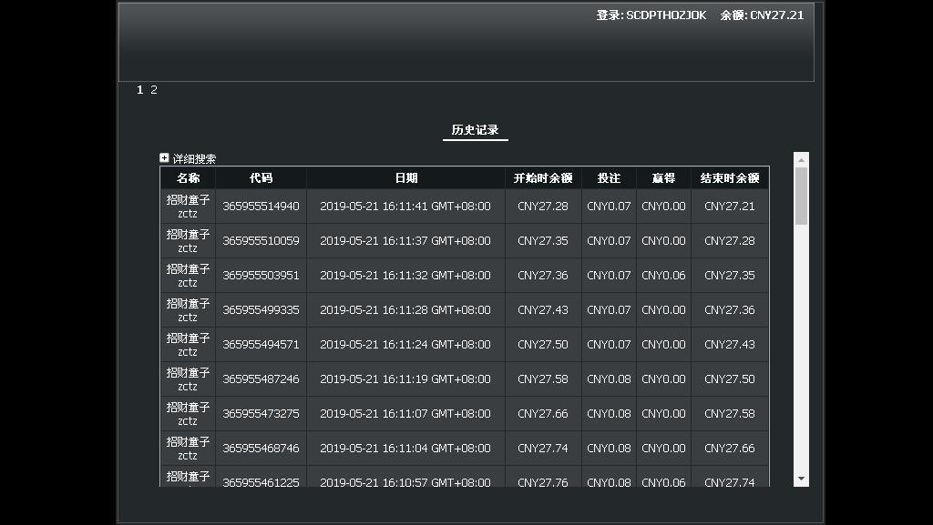Click the login name SCDPTHOZJOK

pyautogui.click(x=666, y=15)
